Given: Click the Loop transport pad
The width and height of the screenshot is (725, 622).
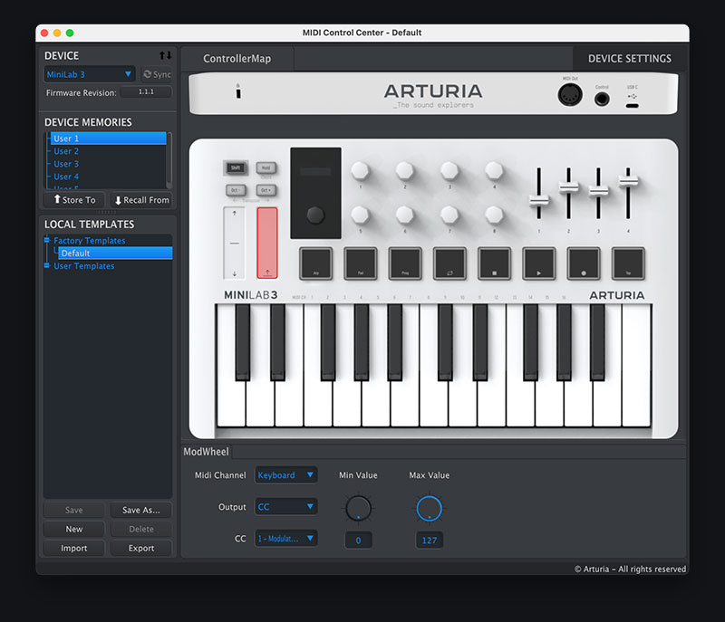Looking at the screenshot, I should click(x=449, y=263).
